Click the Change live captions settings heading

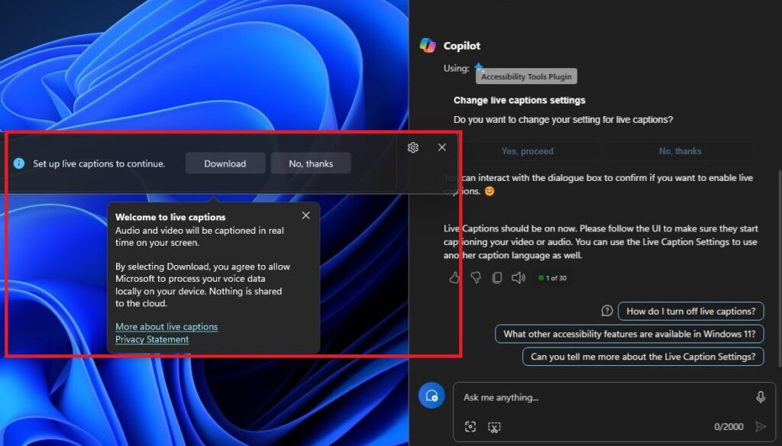(x=519, y=100)
